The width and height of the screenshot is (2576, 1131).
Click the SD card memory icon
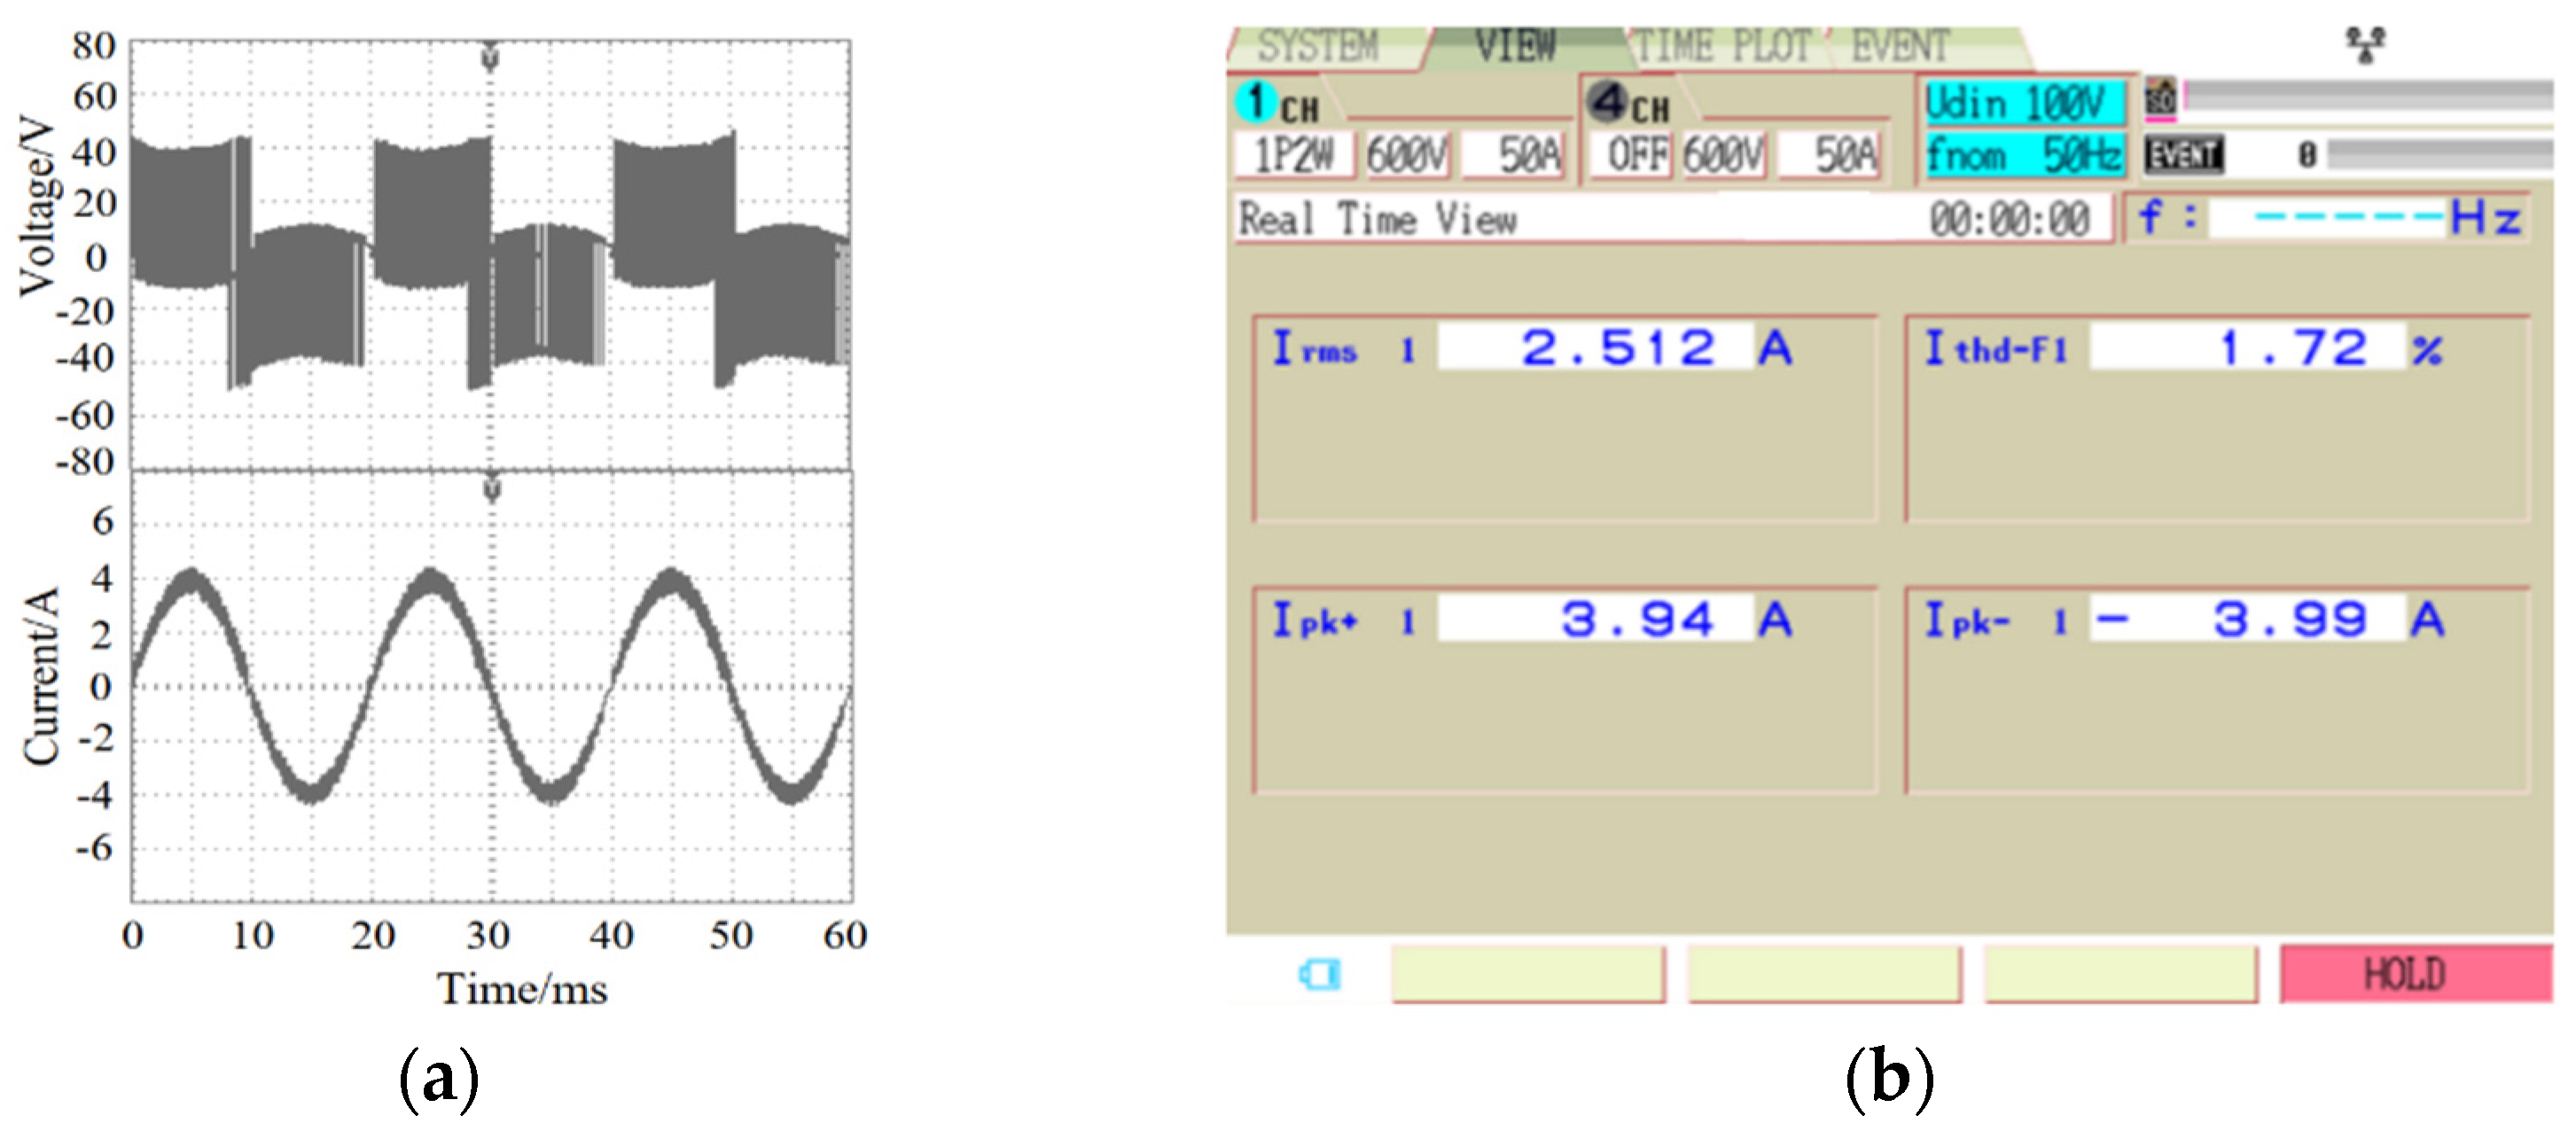coord(2160,98)
